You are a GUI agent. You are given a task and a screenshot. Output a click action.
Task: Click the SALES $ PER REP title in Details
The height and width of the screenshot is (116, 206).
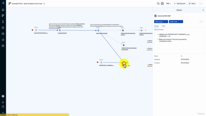click(164, 16)
